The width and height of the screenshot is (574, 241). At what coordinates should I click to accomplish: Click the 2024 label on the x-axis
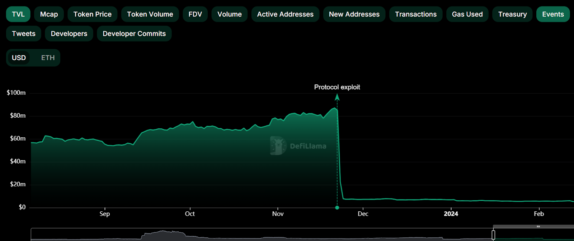[451, 214]
